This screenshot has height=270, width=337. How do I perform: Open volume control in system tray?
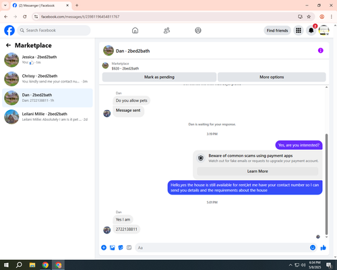pyautogui.click(x=303, y=265)
